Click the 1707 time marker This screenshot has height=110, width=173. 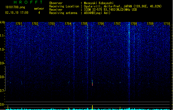click(117, 24)
